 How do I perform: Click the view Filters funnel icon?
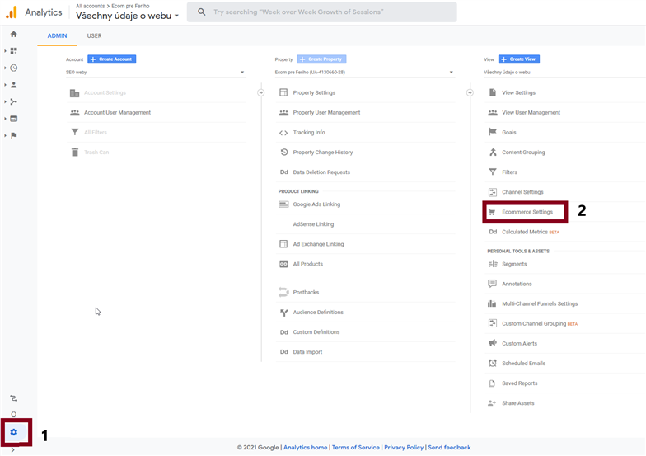coord(493,172)
